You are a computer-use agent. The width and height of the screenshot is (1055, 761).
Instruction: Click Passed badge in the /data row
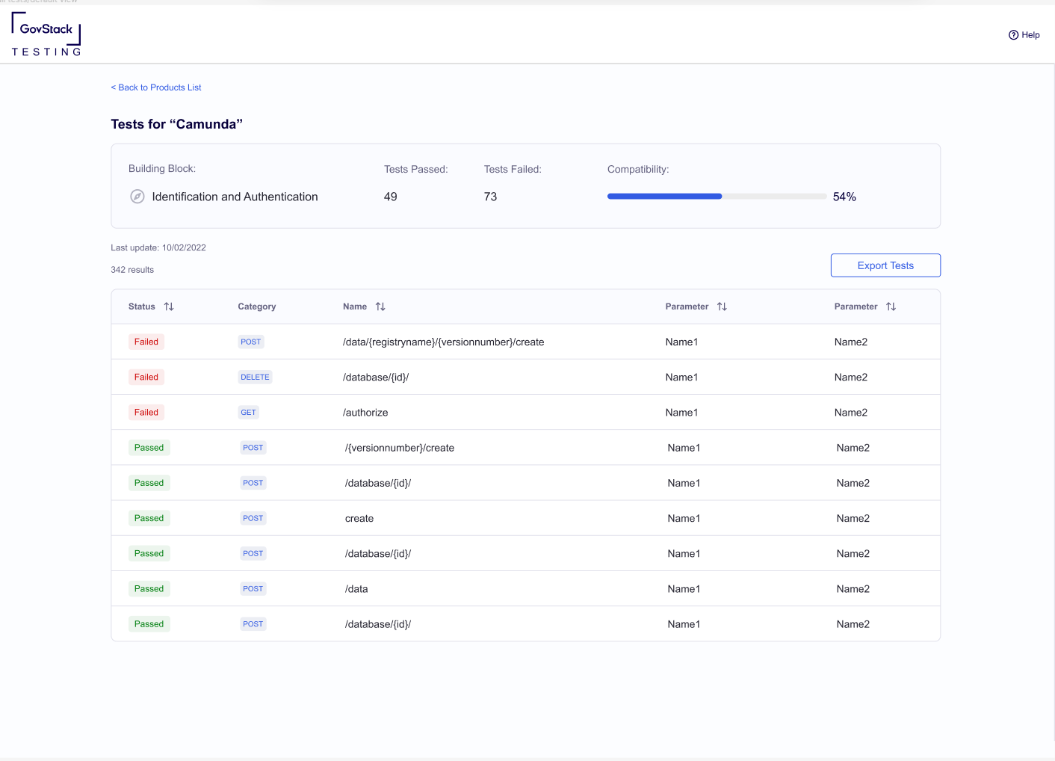149,588
